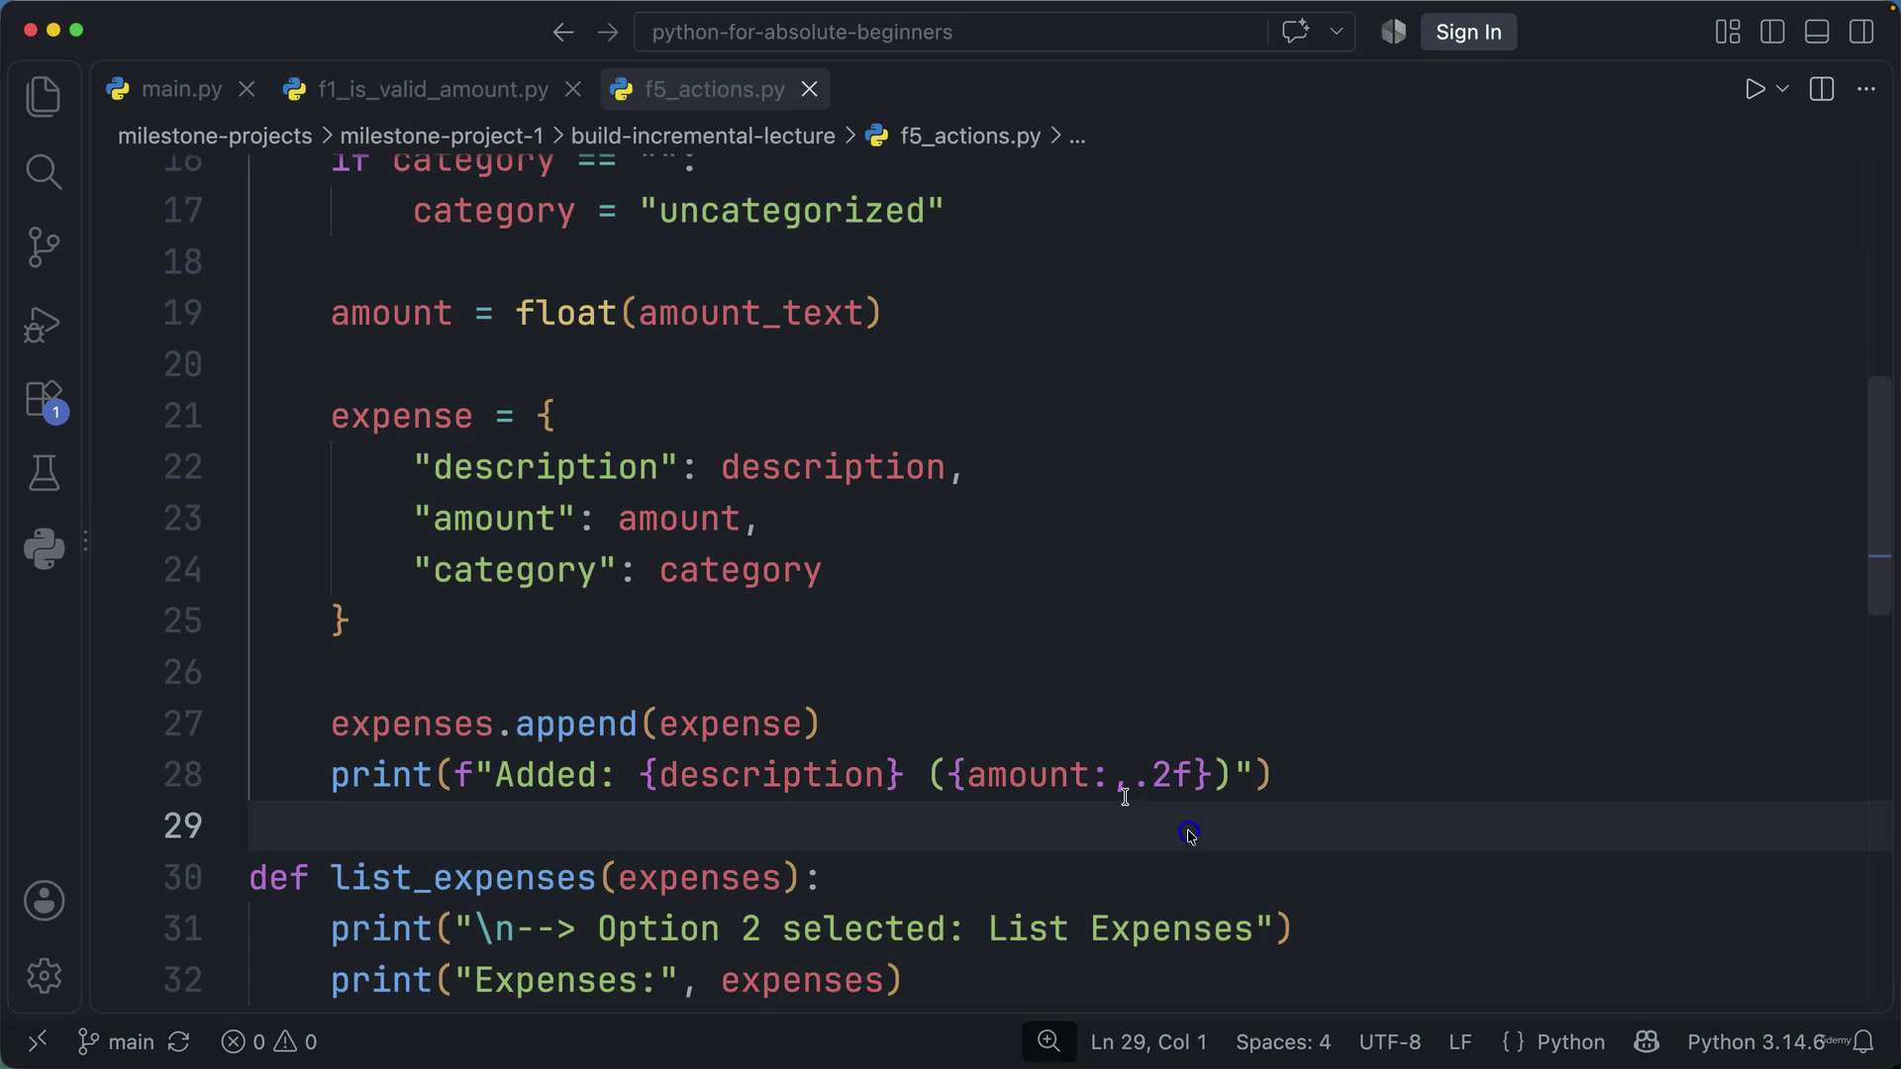This screenshot has width=1901, height=1069.
Task: Select the f5_actions.py tab
Action: 714,89
